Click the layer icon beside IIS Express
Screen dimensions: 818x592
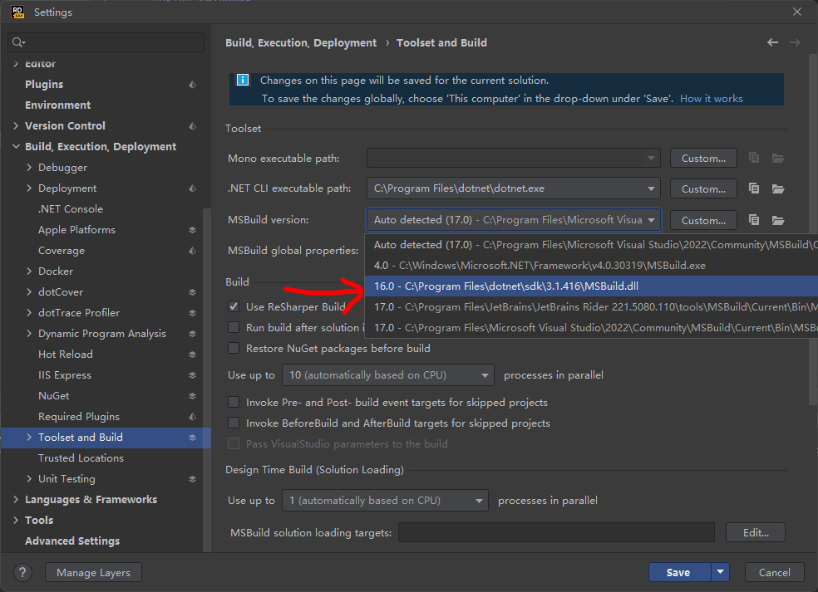pyautogui.click(x=193, y=375)
